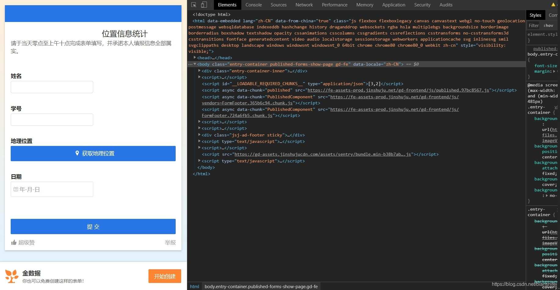Switch to the Memory tab
560x290 pixels.
click(365, 5)
